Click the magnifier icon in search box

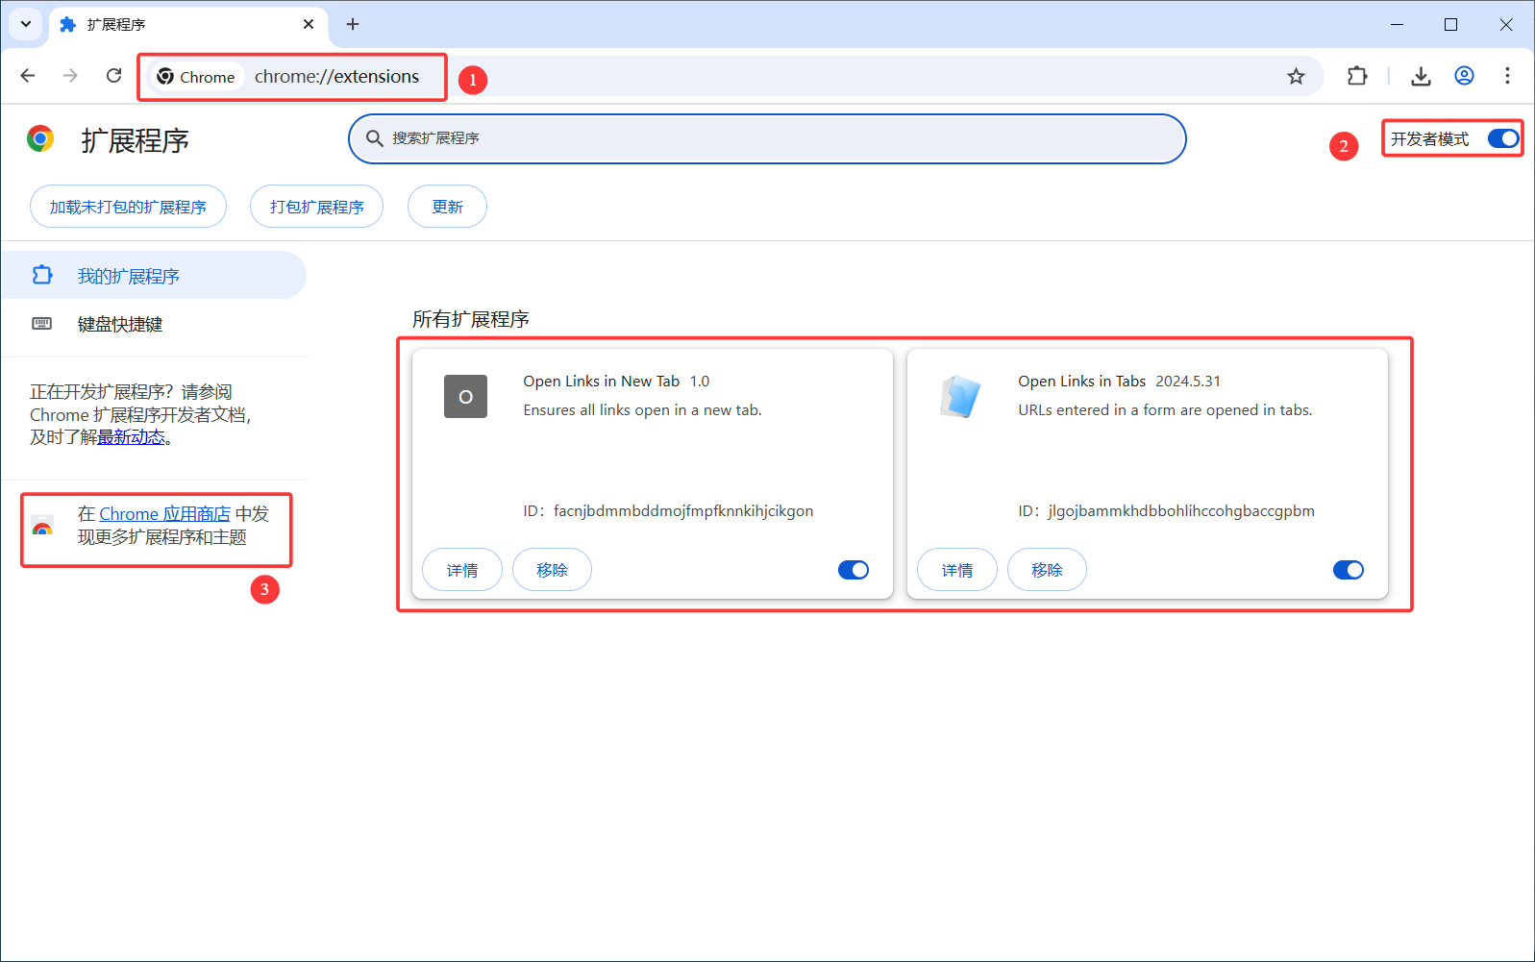[375, 138]
